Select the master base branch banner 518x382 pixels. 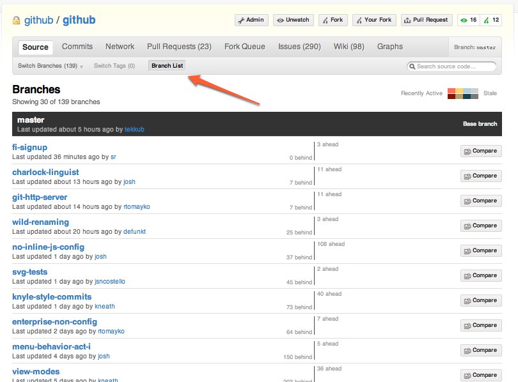tap(257, 124)
